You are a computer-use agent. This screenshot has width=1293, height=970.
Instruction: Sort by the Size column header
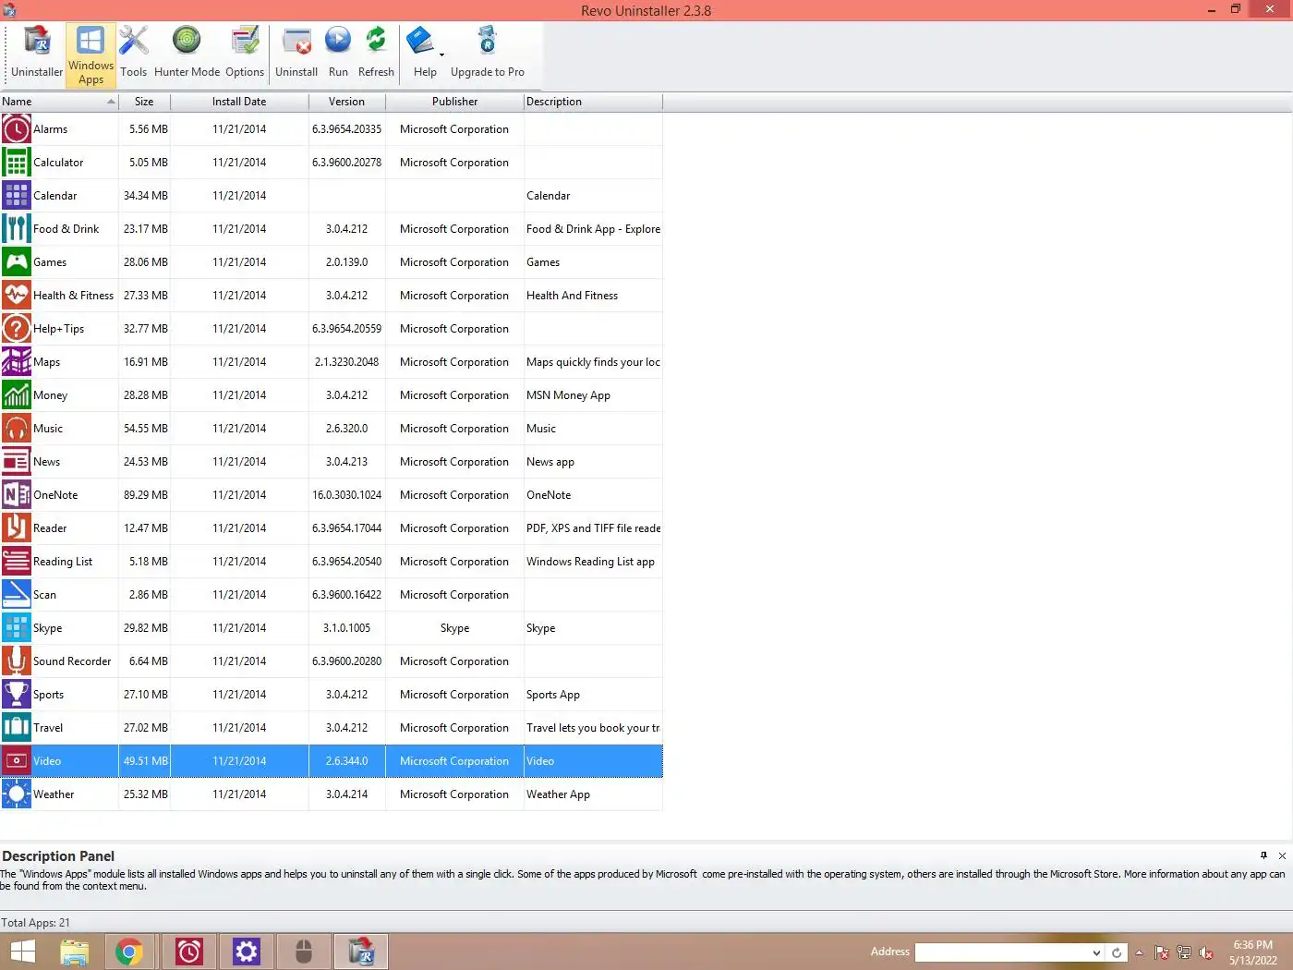point(144,102)
